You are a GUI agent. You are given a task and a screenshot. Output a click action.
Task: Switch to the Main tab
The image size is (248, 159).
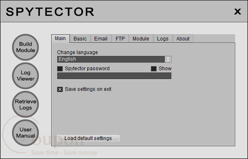(60, 38)
